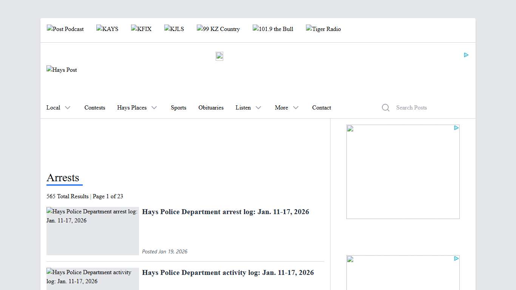Click the search magnifier icon

pos(385,108)
